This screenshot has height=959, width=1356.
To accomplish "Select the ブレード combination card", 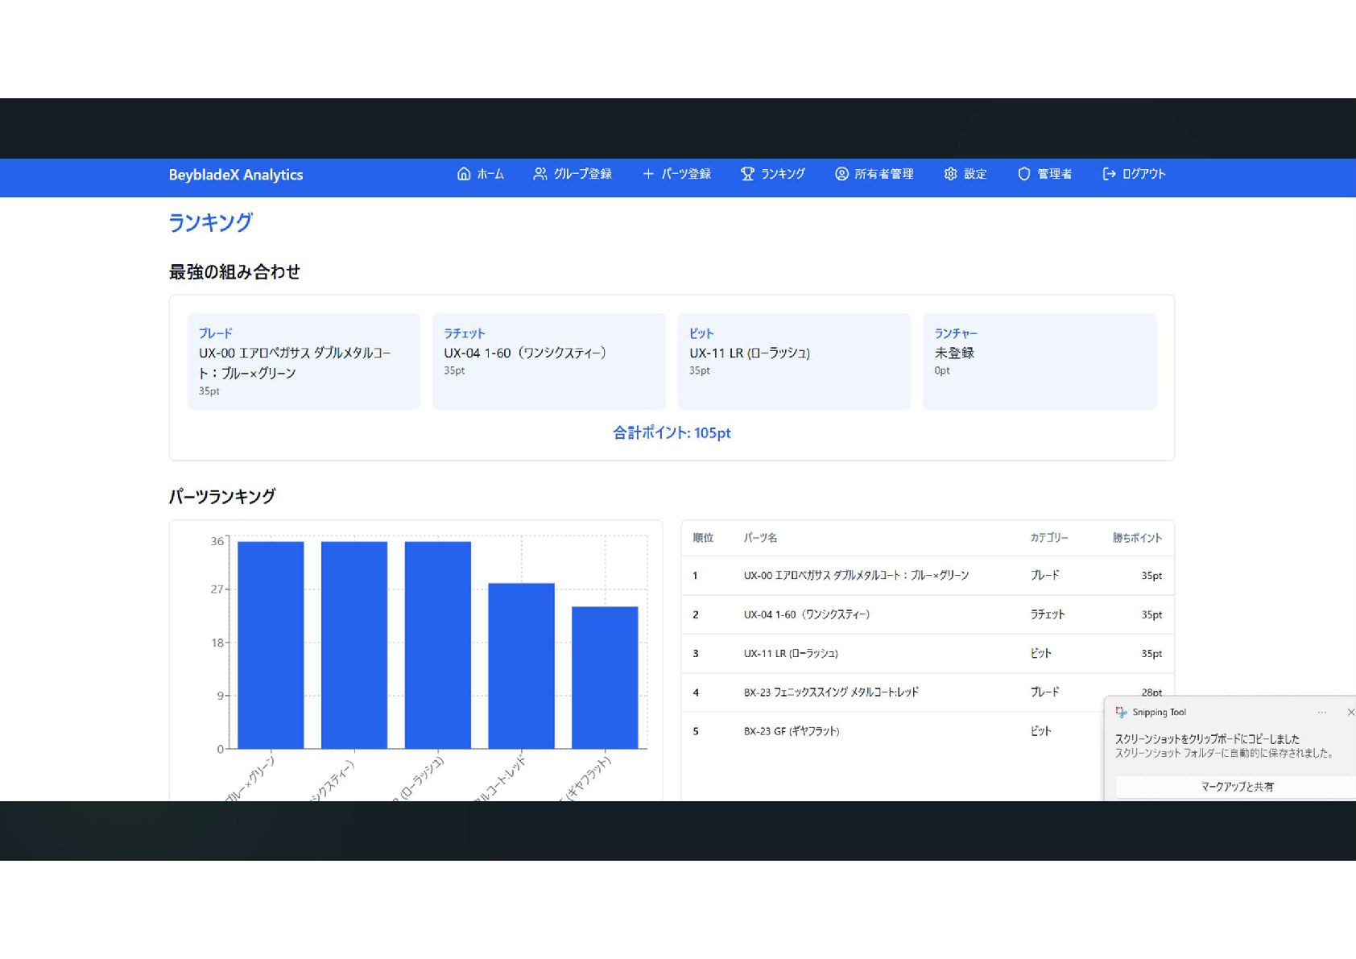I will pos(304,362).
